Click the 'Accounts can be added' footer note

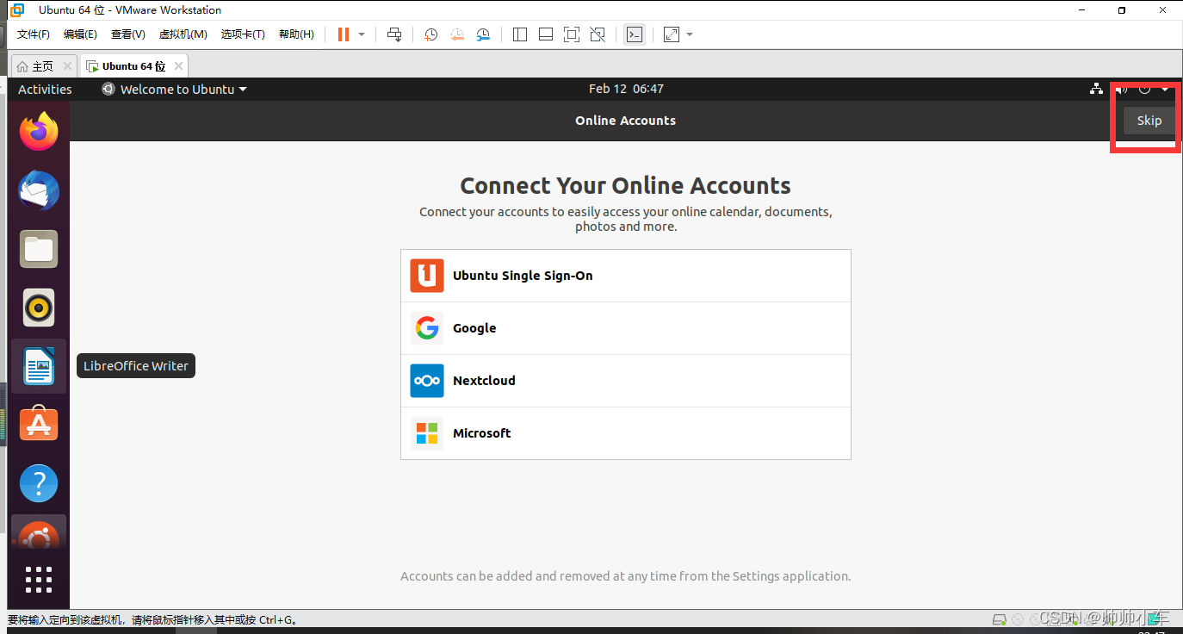point(626,576)
